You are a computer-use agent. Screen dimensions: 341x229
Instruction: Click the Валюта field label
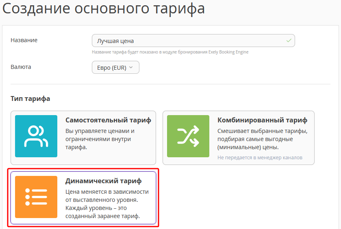(x=21, y=67)
